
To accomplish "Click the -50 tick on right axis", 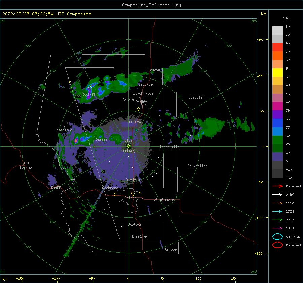I will point(260,182).
